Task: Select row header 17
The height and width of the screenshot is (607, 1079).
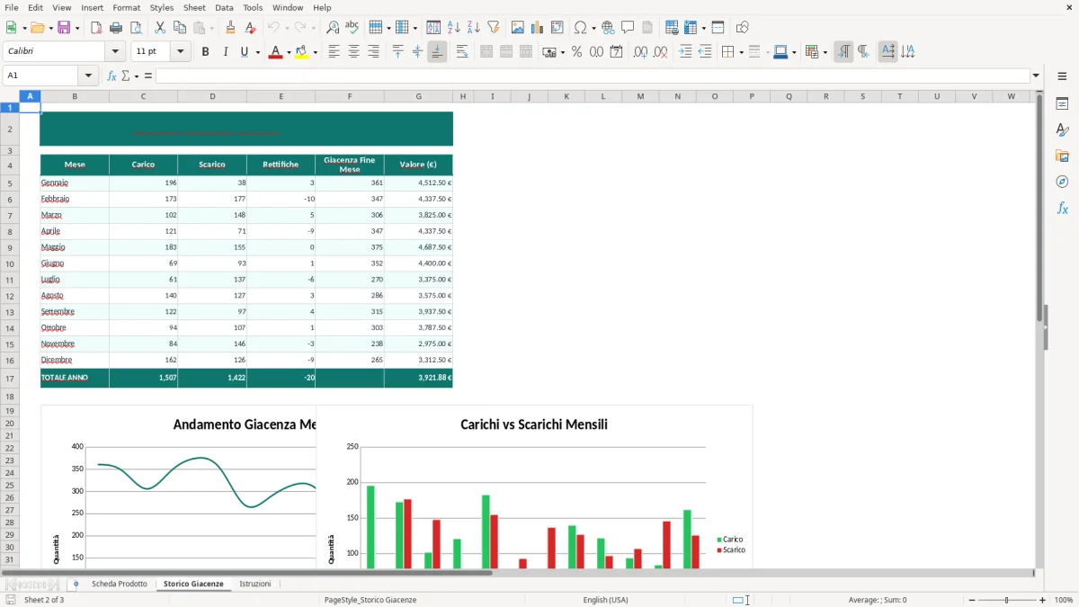Action: pos(9,379)
